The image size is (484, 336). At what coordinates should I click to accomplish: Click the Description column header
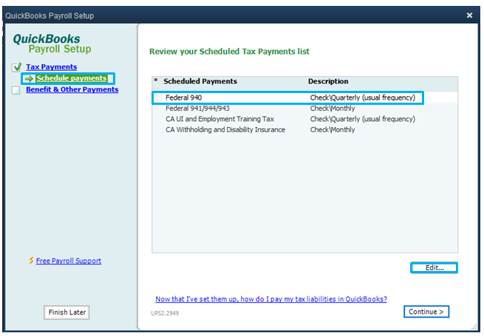[x=328, y=81]
